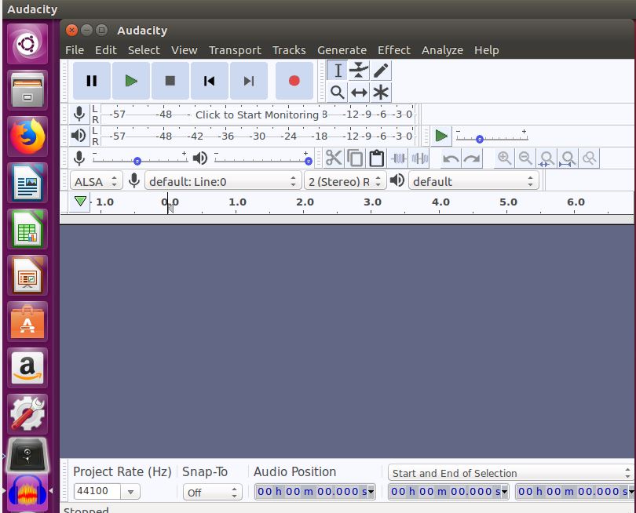Viewport: 636px width, 513px height.
Task: Choose the Zoom tool
Action: click(338, 93)
